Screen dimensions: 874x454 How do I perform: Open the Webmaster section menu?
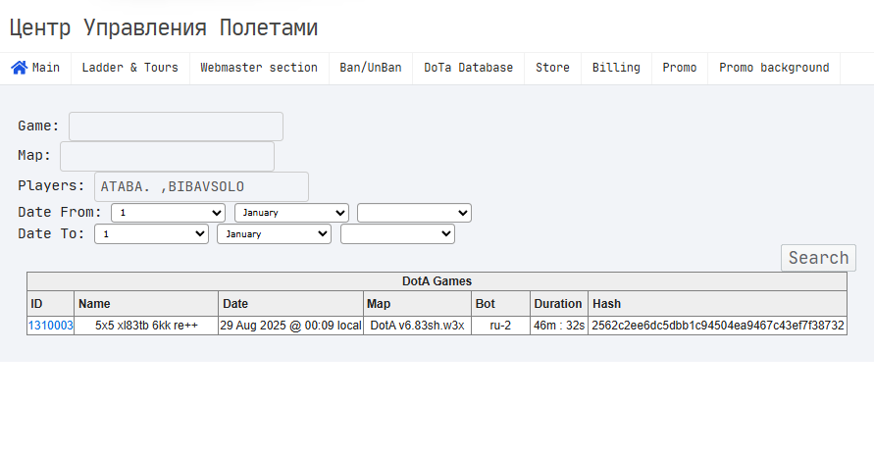259,68
